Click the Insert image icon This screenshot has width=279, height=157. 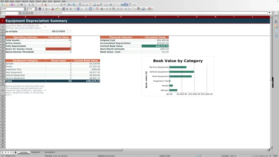(94, 5)
